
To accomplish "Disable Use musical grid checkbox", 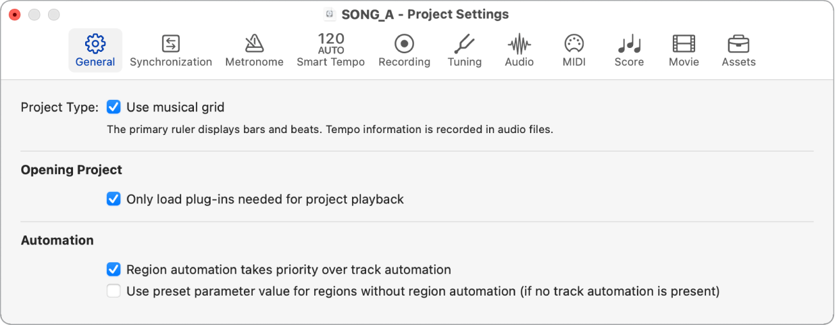I will point(114,107).
